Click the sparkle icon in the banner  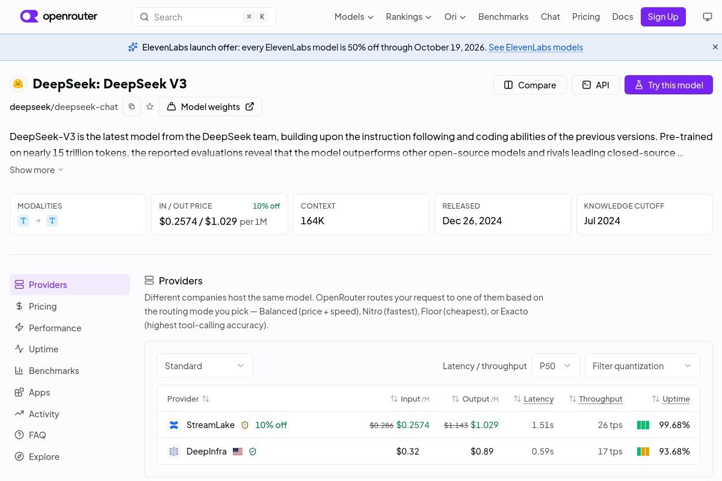[x=133, y=47]
